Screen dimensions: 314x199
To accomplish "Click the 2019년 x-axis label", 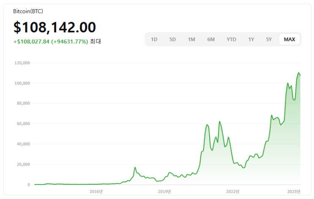I will pos(164,191).
